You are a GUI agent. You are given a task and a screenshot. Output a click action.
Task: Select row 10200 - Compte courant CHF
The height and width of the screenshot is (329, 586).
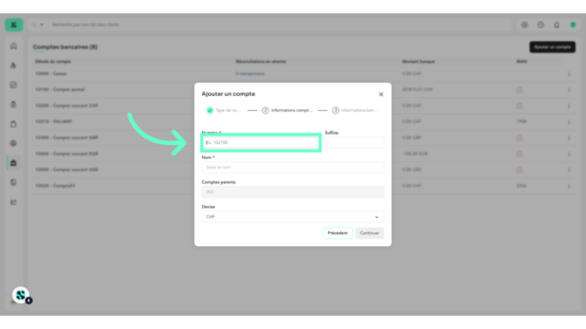[66, 106]
